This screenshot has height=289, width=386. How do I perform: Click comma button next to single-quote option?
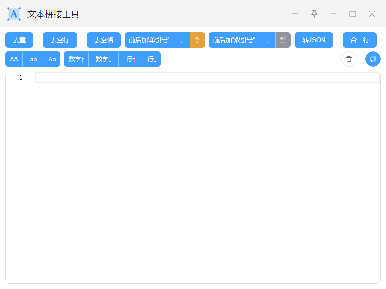click(181, 40)
